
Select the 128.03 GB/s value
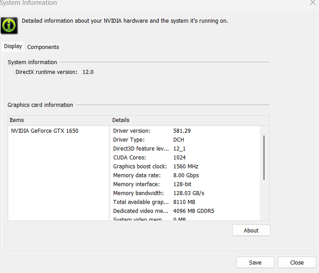click(189, 193)
